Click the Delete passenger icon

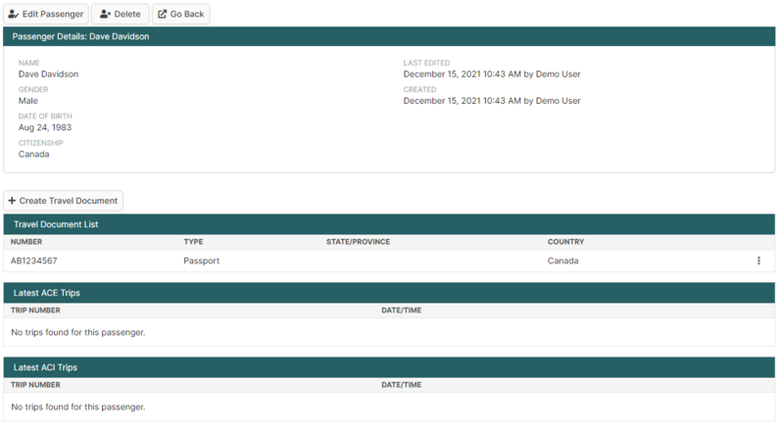(105, 15)
